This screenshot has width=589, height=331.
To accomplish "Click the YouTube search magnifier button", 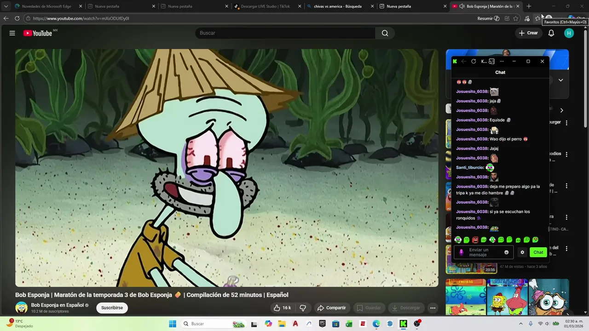I will 385,33.
